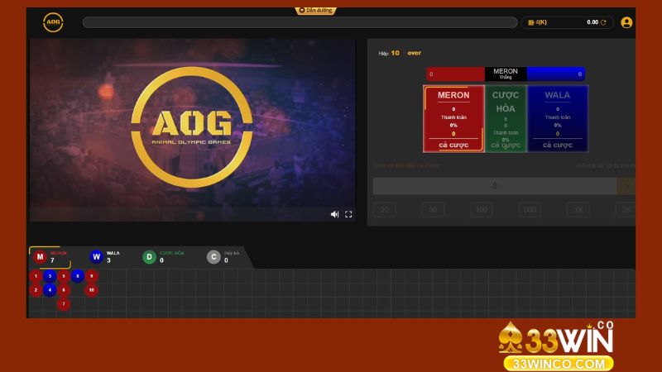662x372 pixels.
Task: Click the blue Wala total bar showing 0
Action: pos(555,74)
